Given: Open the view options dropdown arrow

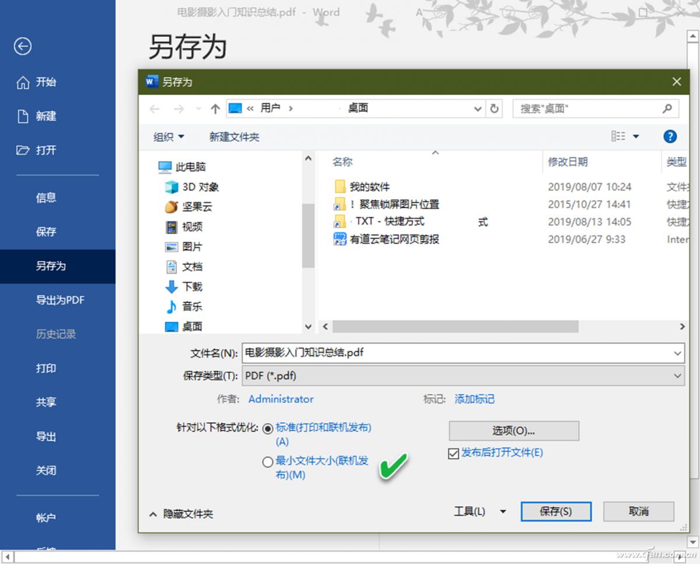Looking at the screenshot, I should click(636, 136).
